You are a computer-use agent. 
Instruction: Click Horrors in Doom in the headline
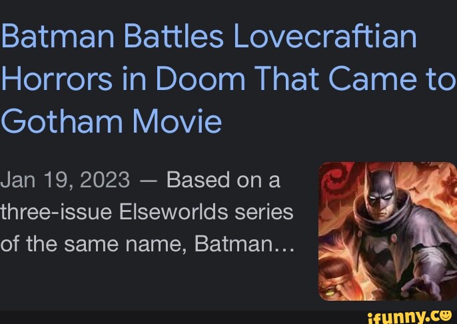(x=123, y=78)
